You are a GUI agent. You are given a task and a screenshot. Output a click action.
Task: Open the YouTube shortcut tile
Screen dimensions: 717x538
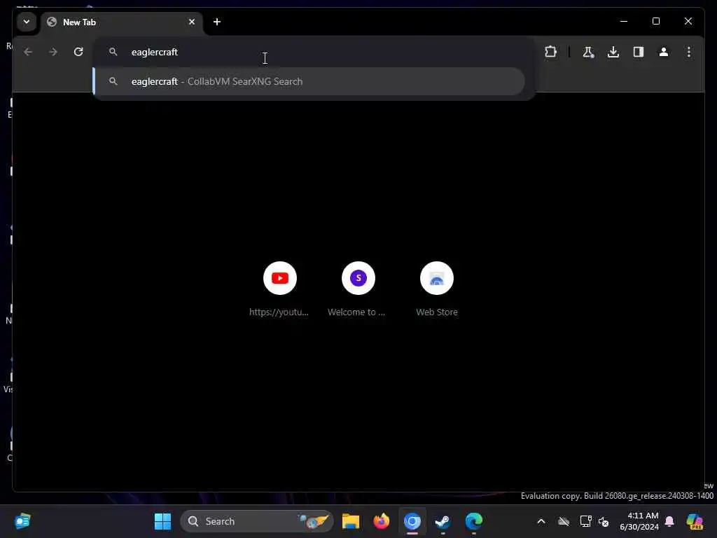[280, 278]
